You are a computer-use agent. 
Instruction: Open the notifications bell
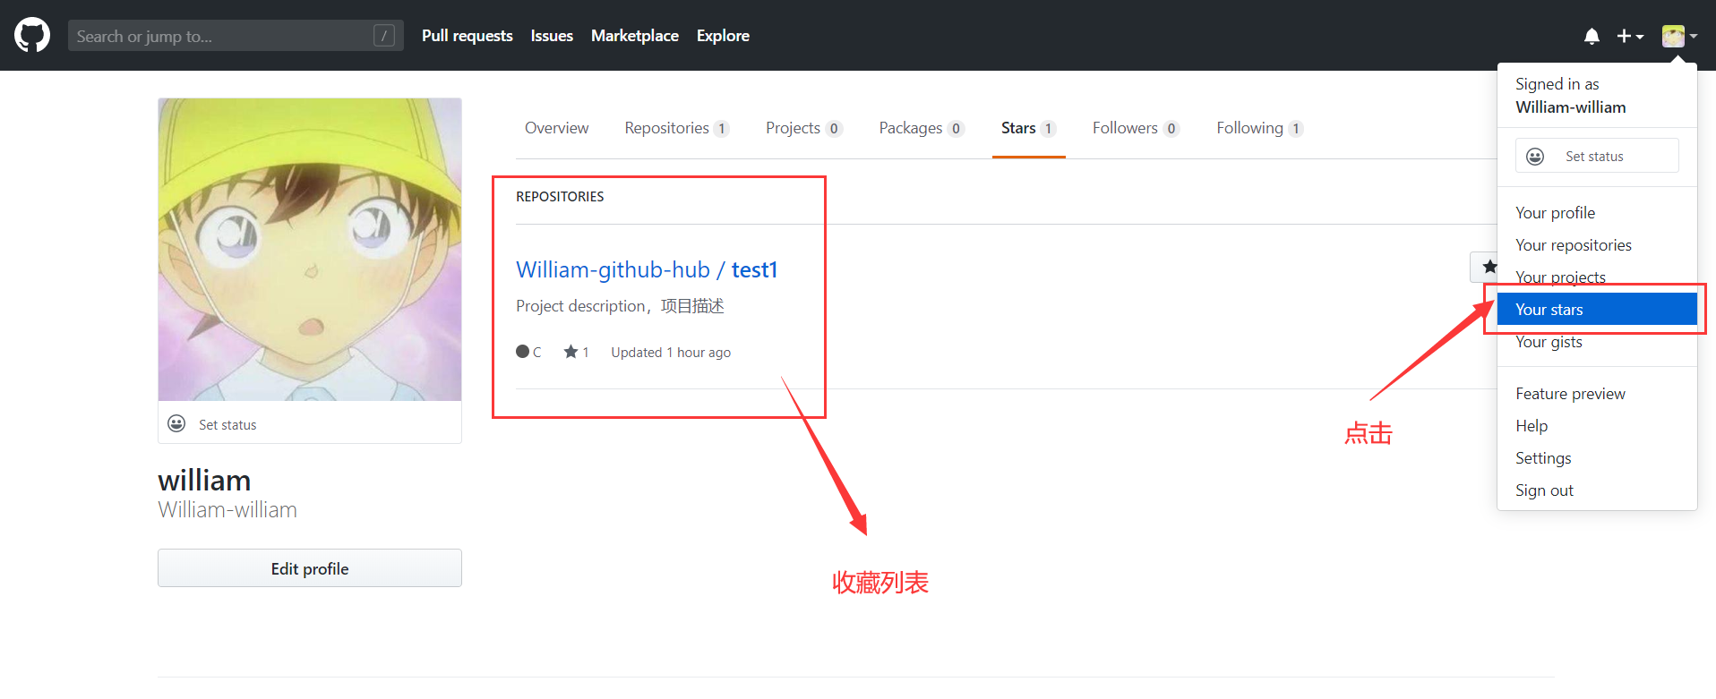tap(1592, 36)
